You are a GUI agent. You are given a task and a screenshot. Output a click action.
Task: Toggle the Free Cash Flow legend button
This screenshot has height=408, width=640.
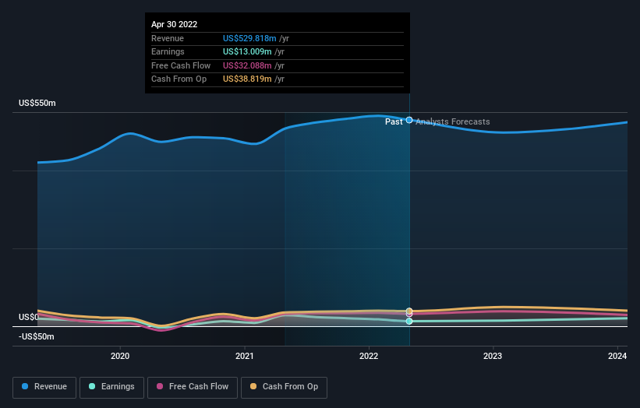tap(193, 387)
